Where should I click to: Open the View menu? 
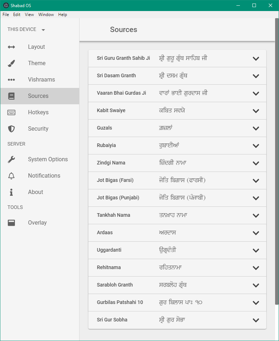coord(29,15)
